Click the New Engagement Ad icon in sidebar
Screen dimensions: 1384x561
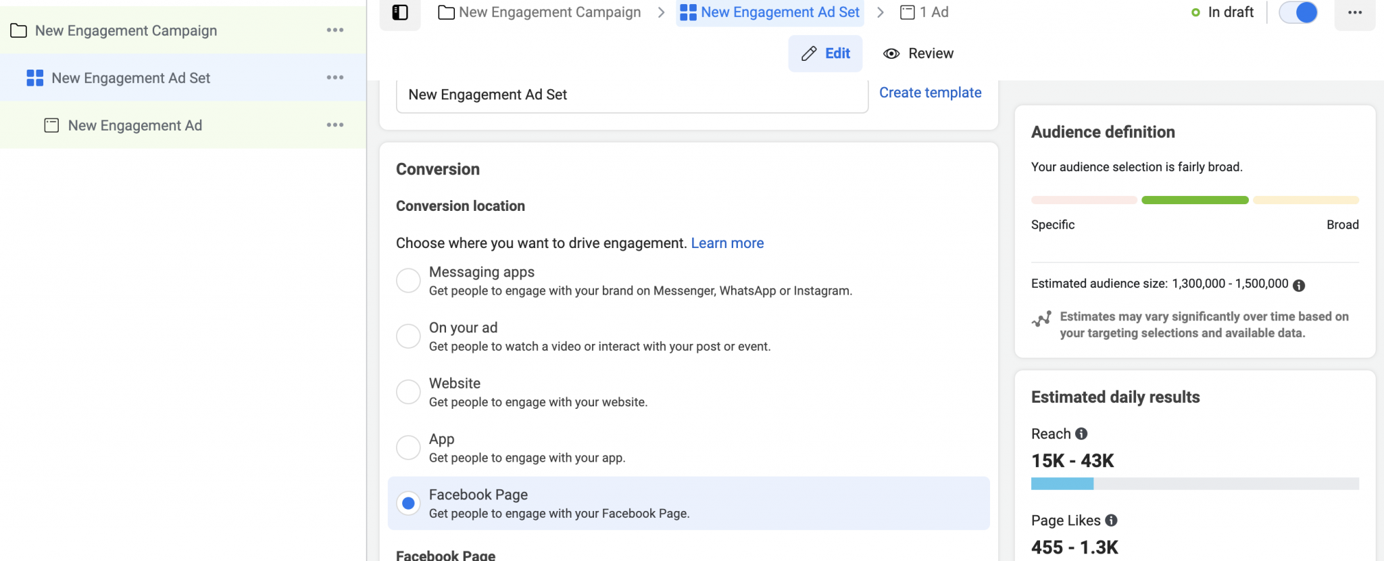coord(51,125)
